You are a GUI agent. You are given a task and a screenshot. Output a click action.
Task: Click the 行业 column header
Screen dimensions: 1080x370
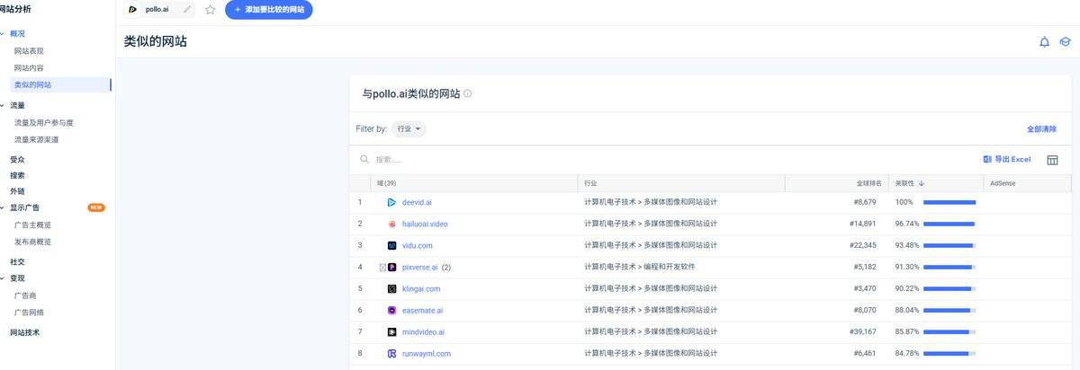pyautogui.click(x=681, y=183)
